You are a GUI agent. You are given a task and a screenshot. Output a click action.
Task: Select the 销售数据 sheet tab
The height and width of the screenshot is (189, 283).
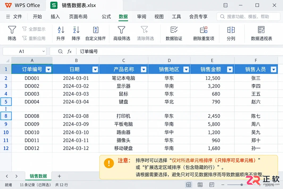(x=38, y=176)
